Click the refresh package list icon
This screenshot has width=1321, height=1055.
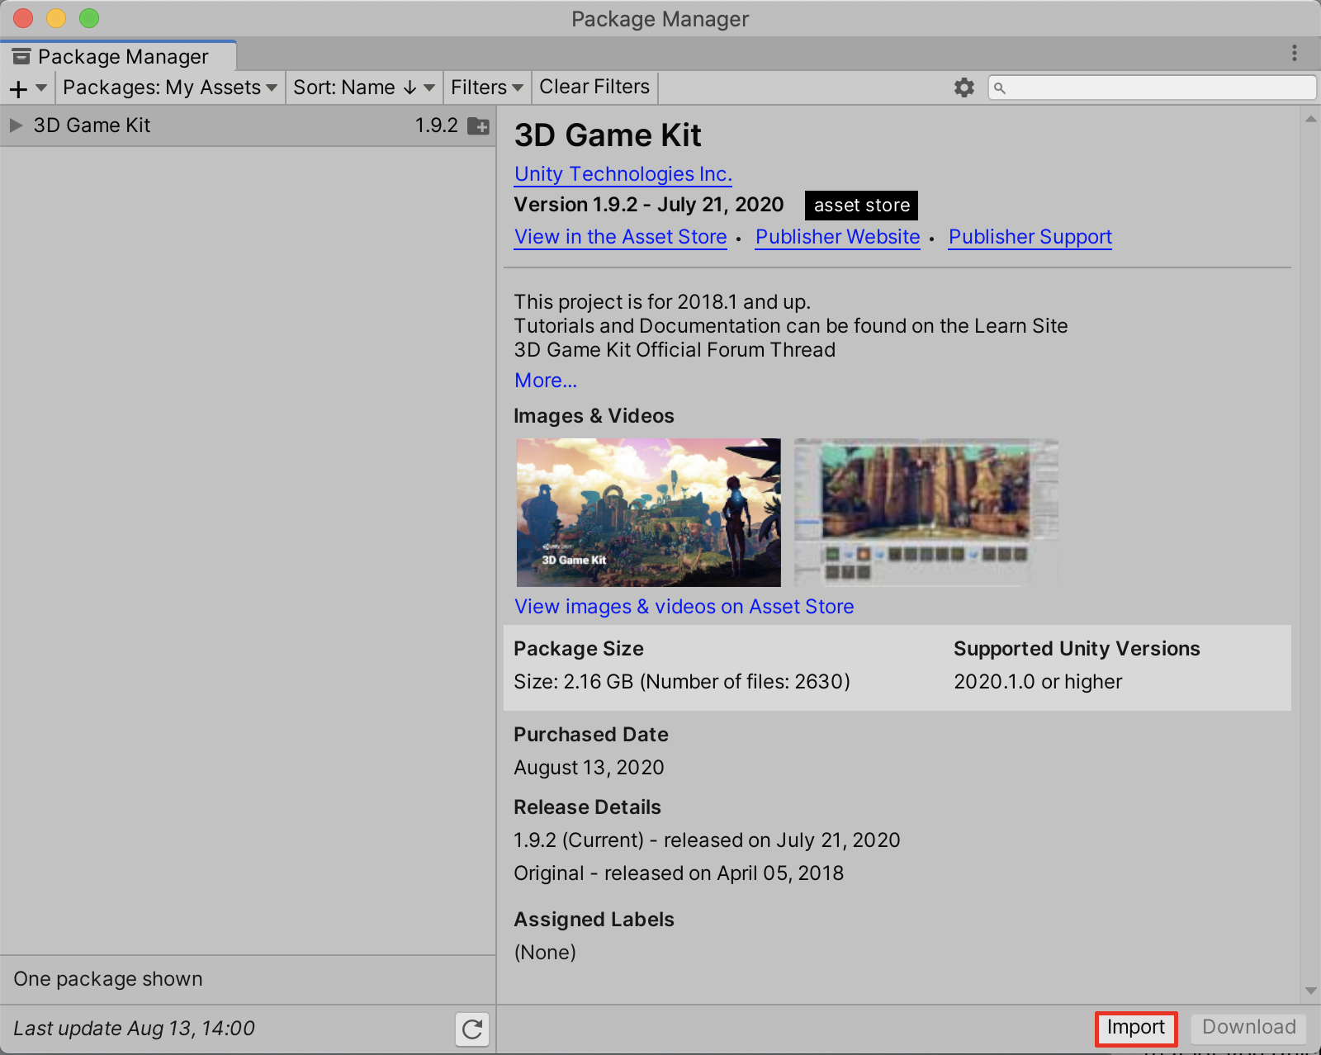pos(472,1029)
